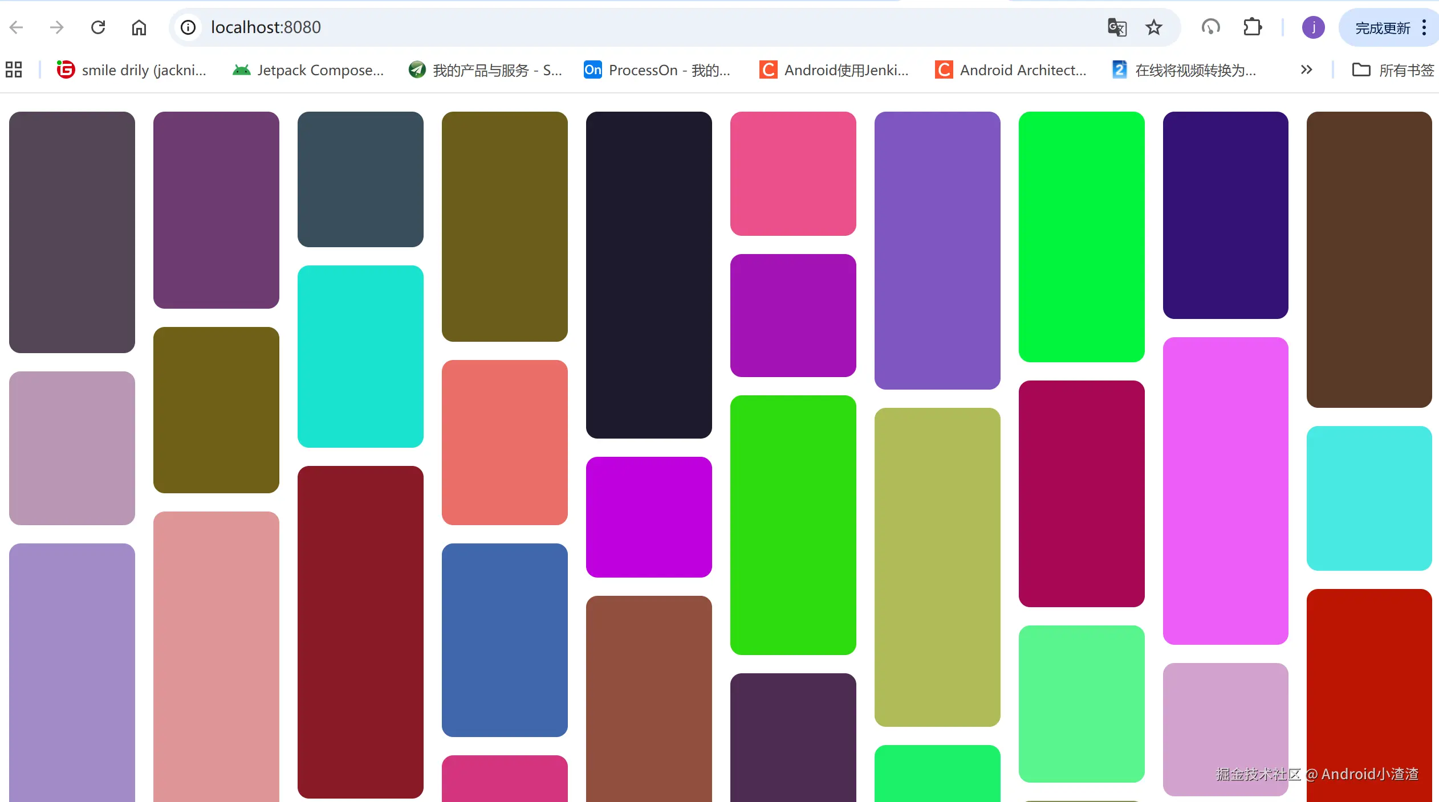
Task: Open the 'smile drily (jackni...' bookmark
Action: point(132,70)
